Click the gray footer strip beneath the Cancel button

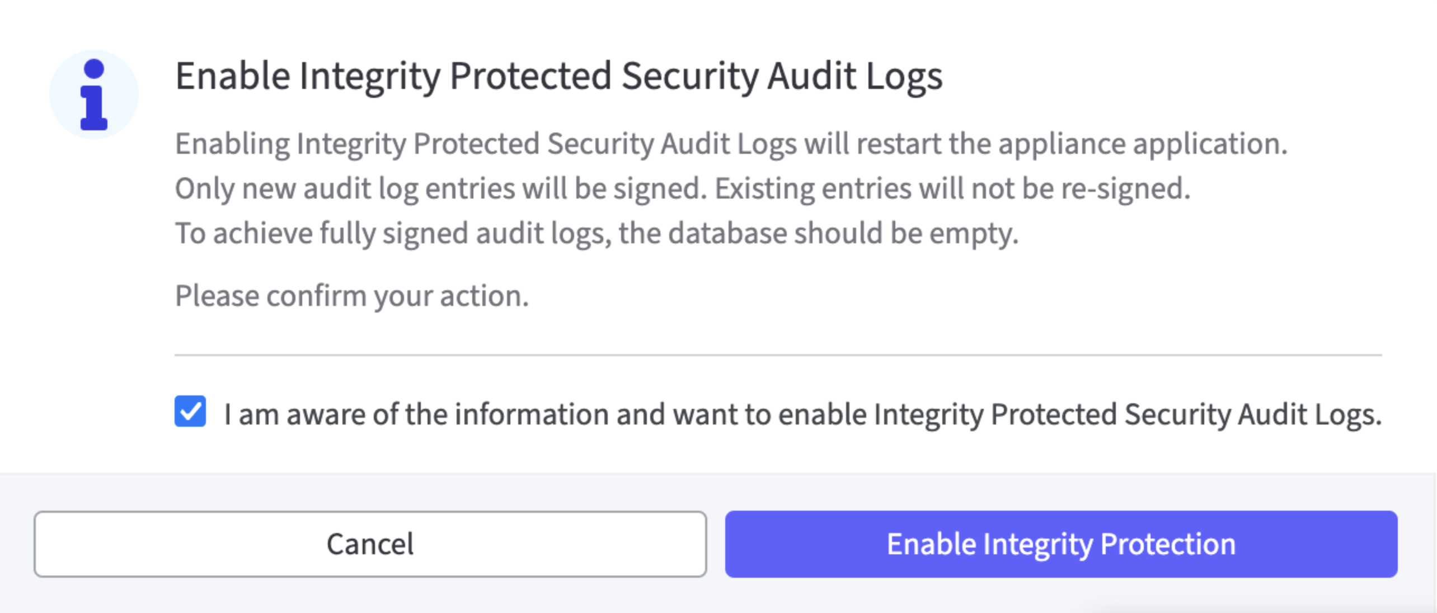[x=369, y=596]
